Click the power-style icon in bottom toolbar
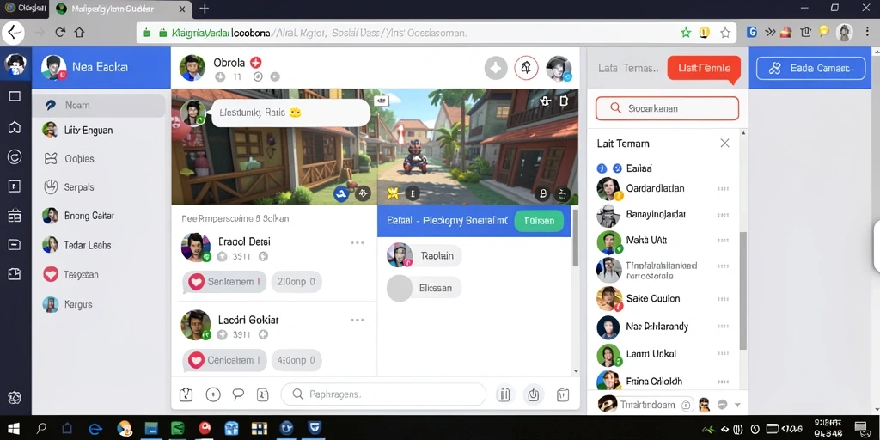The height and width of the screenshot is (440, 880). click(533, 394)
